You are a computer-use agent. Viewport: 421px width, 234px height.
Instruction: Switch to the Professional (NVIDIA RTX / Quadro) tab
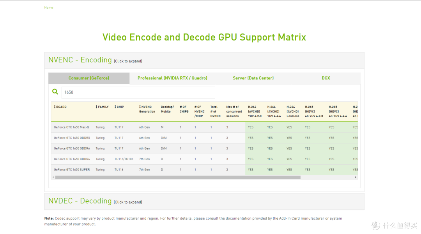pos(172,78)
